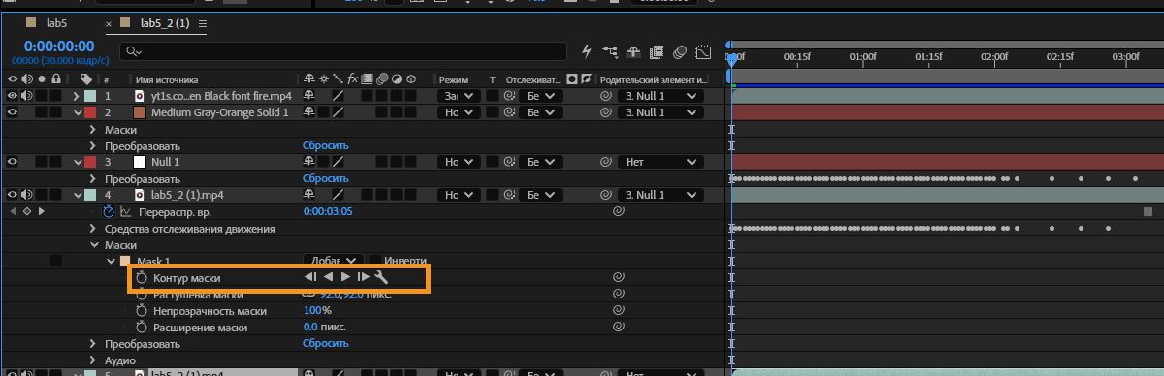Image resolution: width=1164 pixels, height=376 pixels.
Task: Click Сбросить for Medium Gray-Orange Solid Преобразовать
Action: (325, 145)
